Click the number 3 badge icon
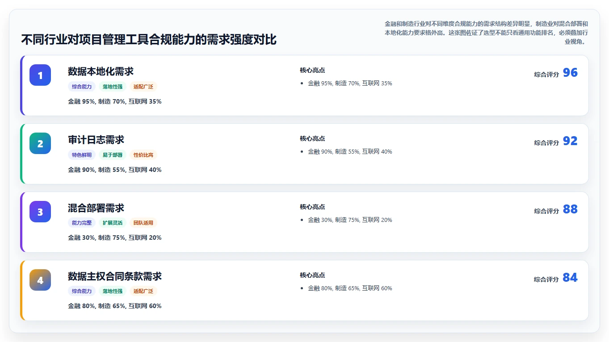 click(40, 212)
